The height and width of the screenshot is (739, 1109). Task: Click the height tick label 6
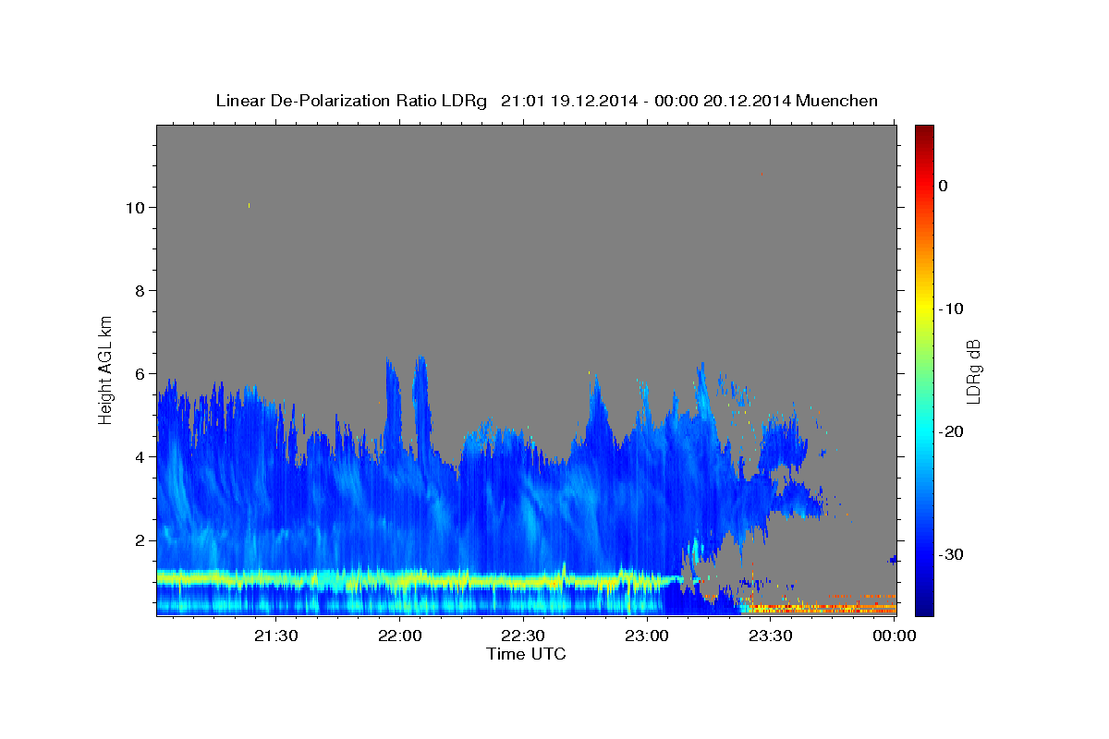[140, 374]
